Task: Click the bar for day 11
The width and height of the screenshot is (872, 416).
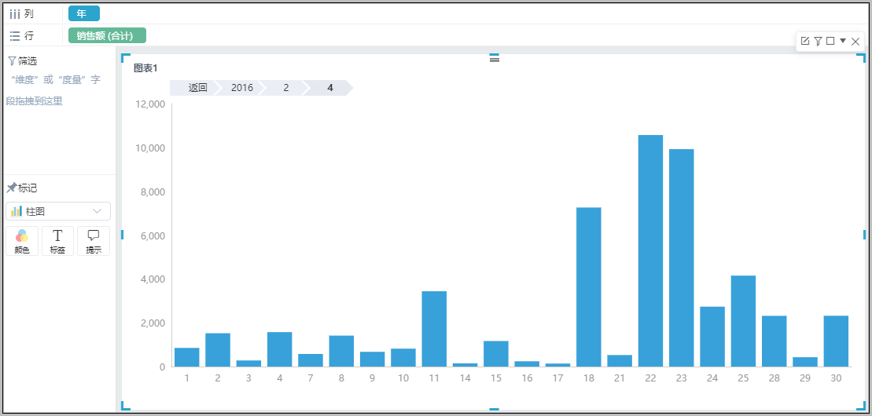Action: point(434,329)
